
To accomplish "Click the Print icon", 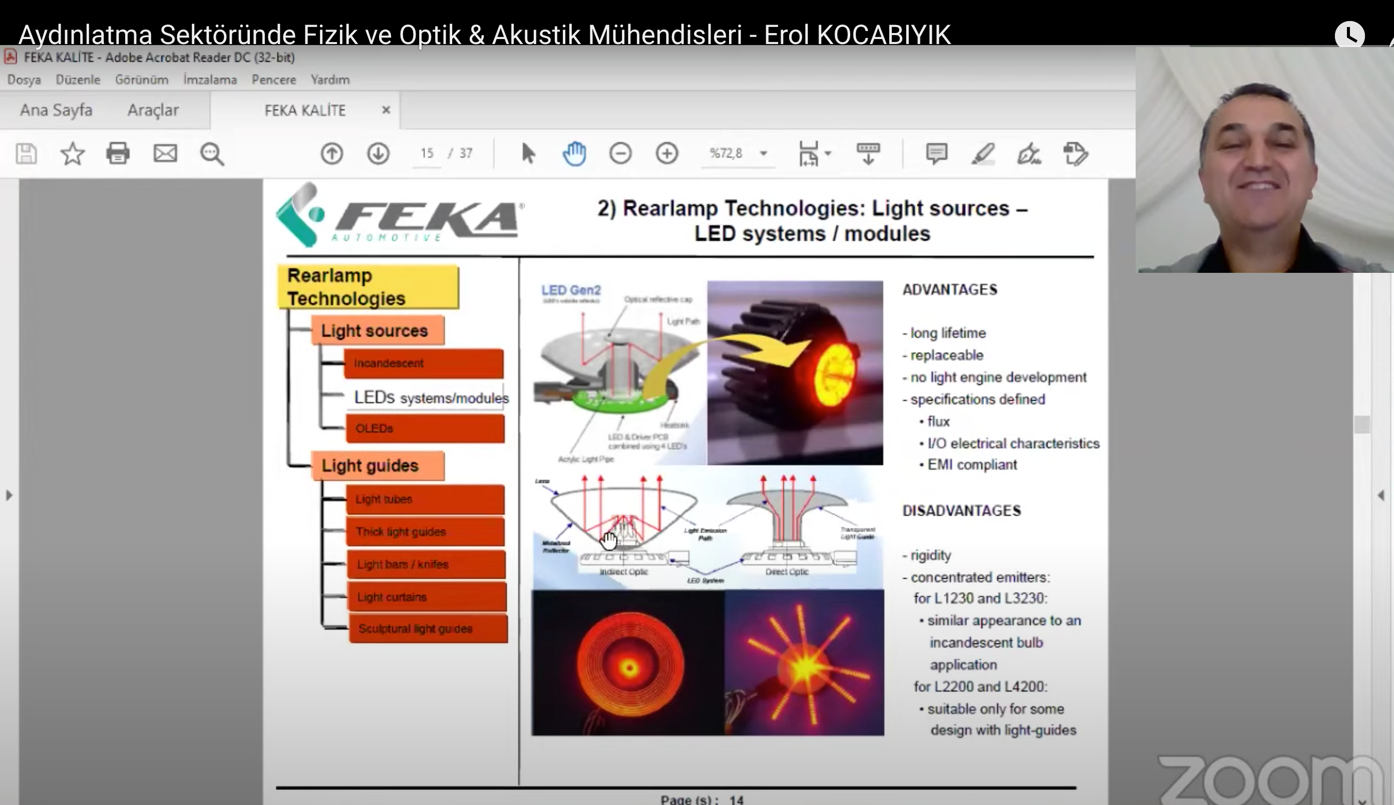I will point(118,153).
